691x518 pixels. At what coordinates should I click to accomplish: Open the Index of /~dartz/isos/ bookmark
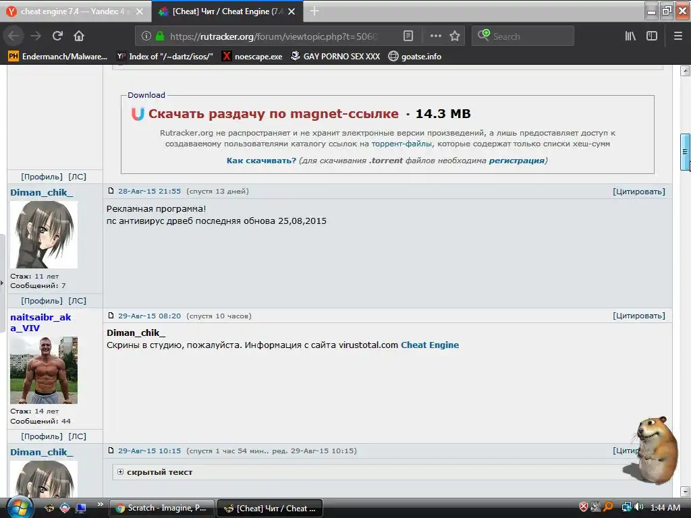[x=165, y=57]
